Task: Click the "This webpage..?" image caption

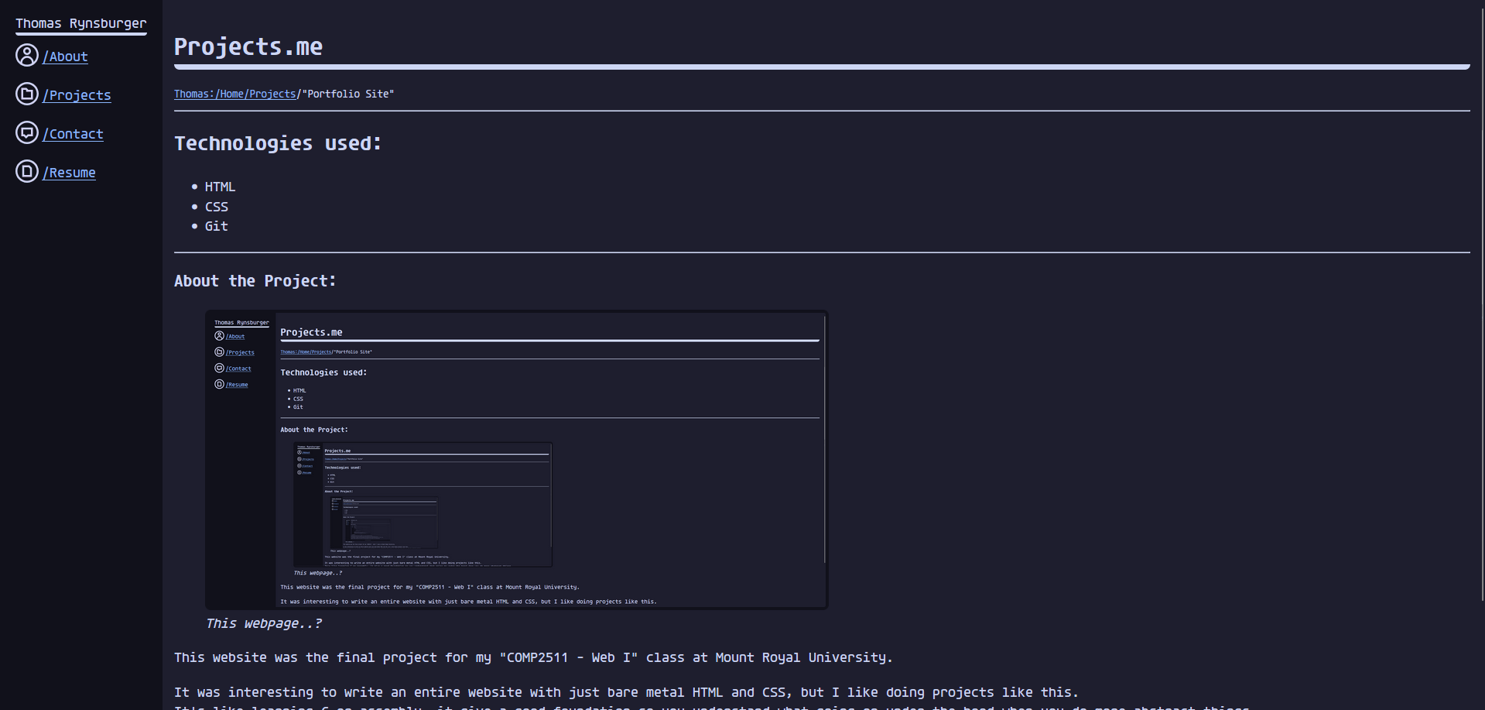Action: (x=264, y=624)
